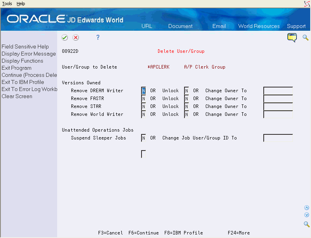
Task: Click the magnifier icon at bottom right
Action: tap(307, 224)
